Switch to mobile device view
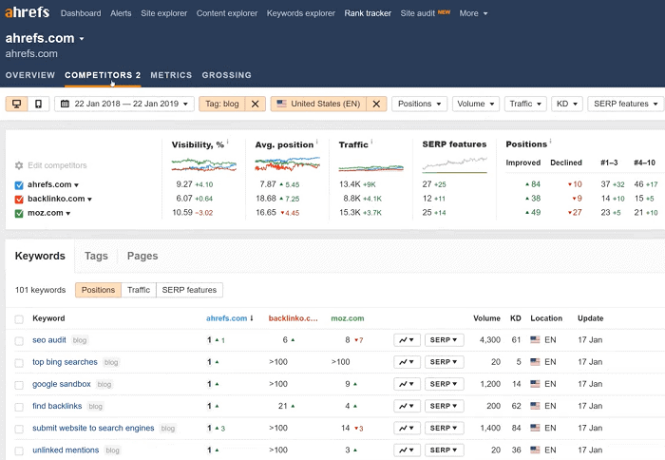 click(39, 104)
